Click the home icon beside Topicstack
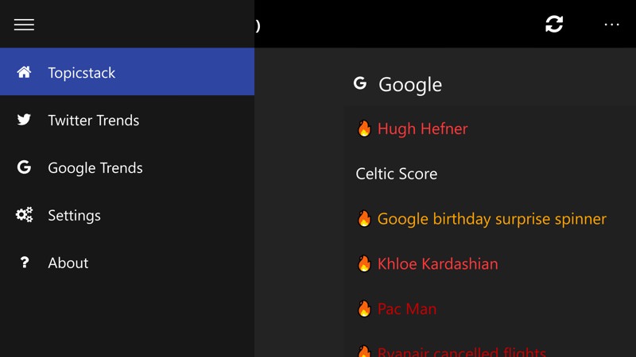The width and height of the screenshot is (636, 357). pos(24,72)
